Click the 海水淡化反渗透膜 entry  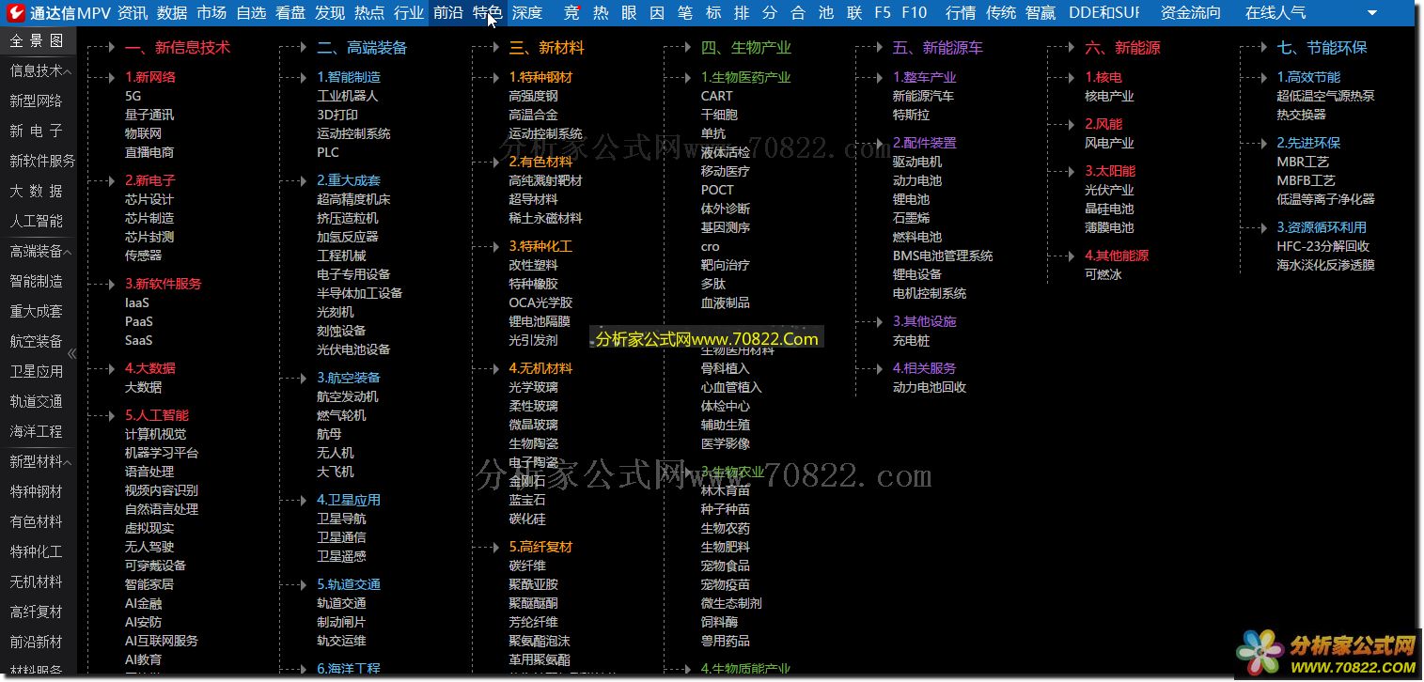click(x=1325, y=265)
